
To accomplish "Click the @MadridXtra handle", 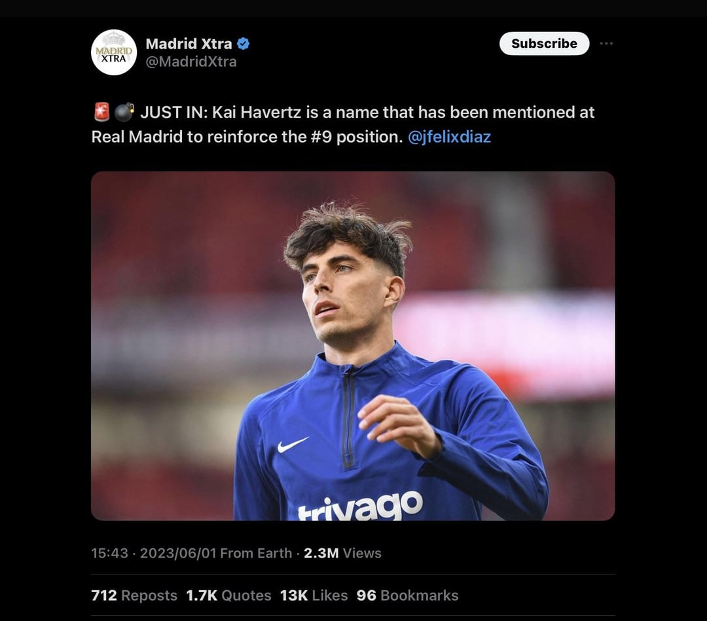I will (190, 62).
